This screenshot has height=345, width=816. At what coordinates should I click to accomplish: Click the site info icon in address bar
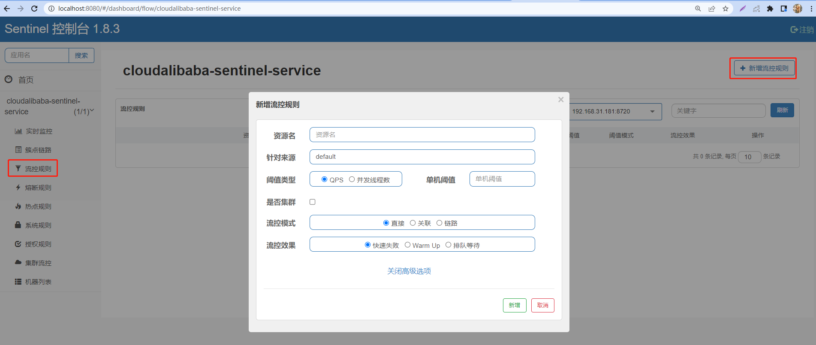point(51,9)
